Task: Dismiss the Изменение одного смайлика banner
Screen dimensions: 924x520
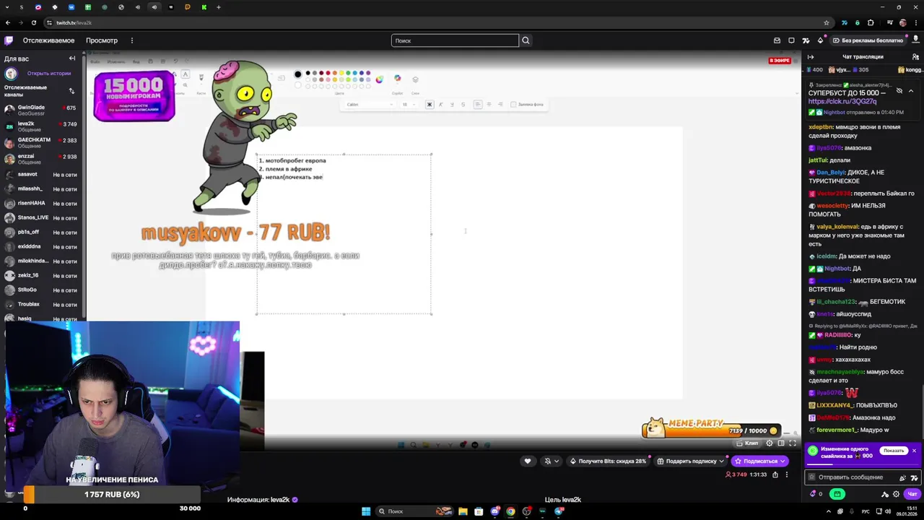Action: click(x=914, y=451)
